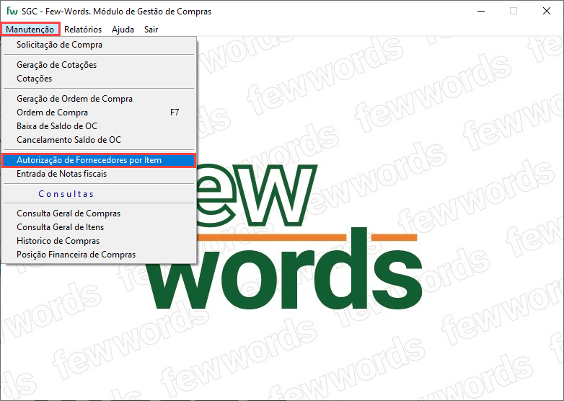Open Historico de Compras

tap(99, 241)
